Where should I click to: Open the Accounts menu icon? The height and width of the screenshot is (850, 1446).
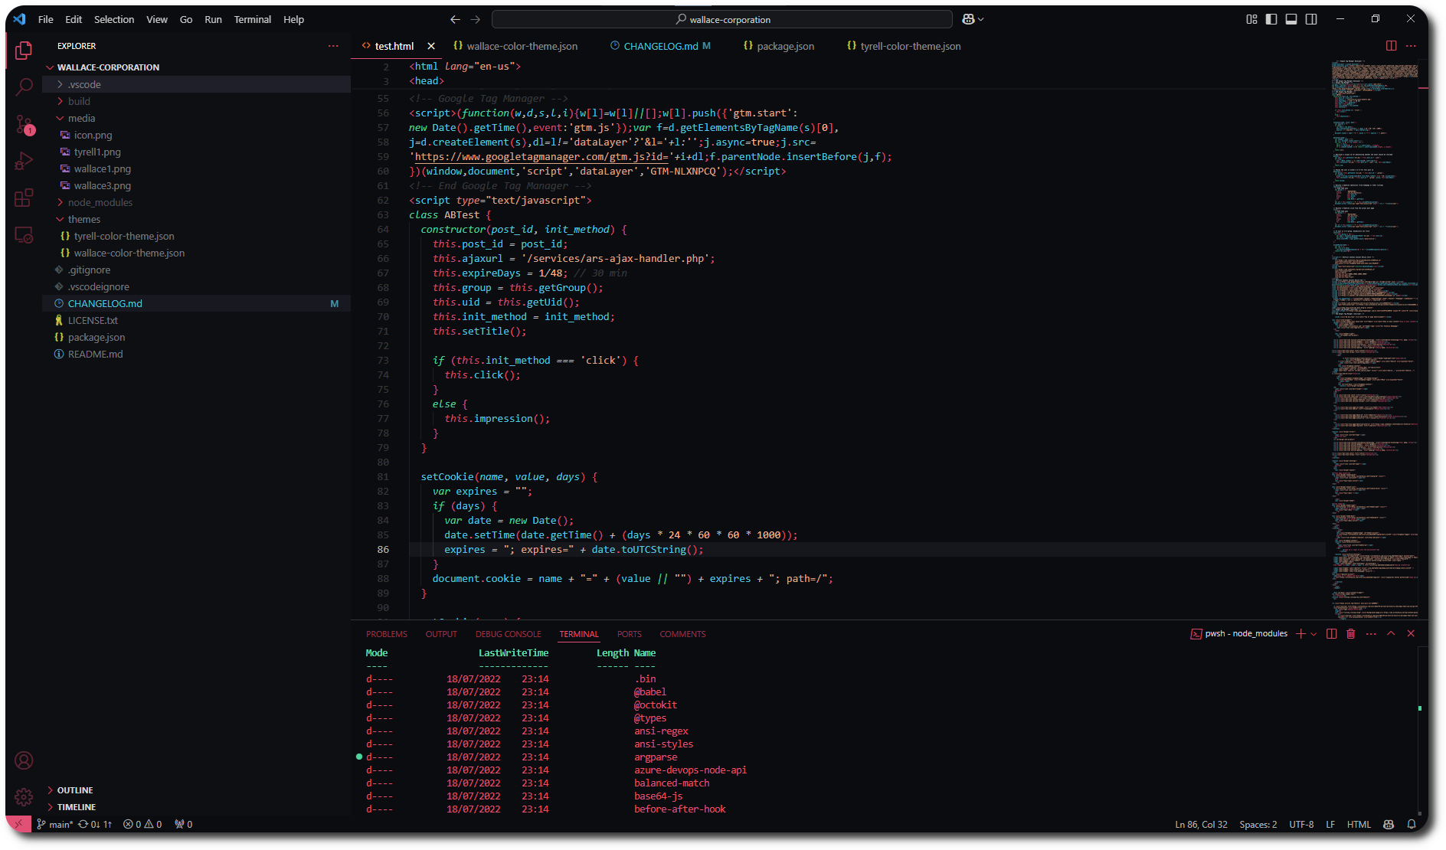tap(24, 760)
